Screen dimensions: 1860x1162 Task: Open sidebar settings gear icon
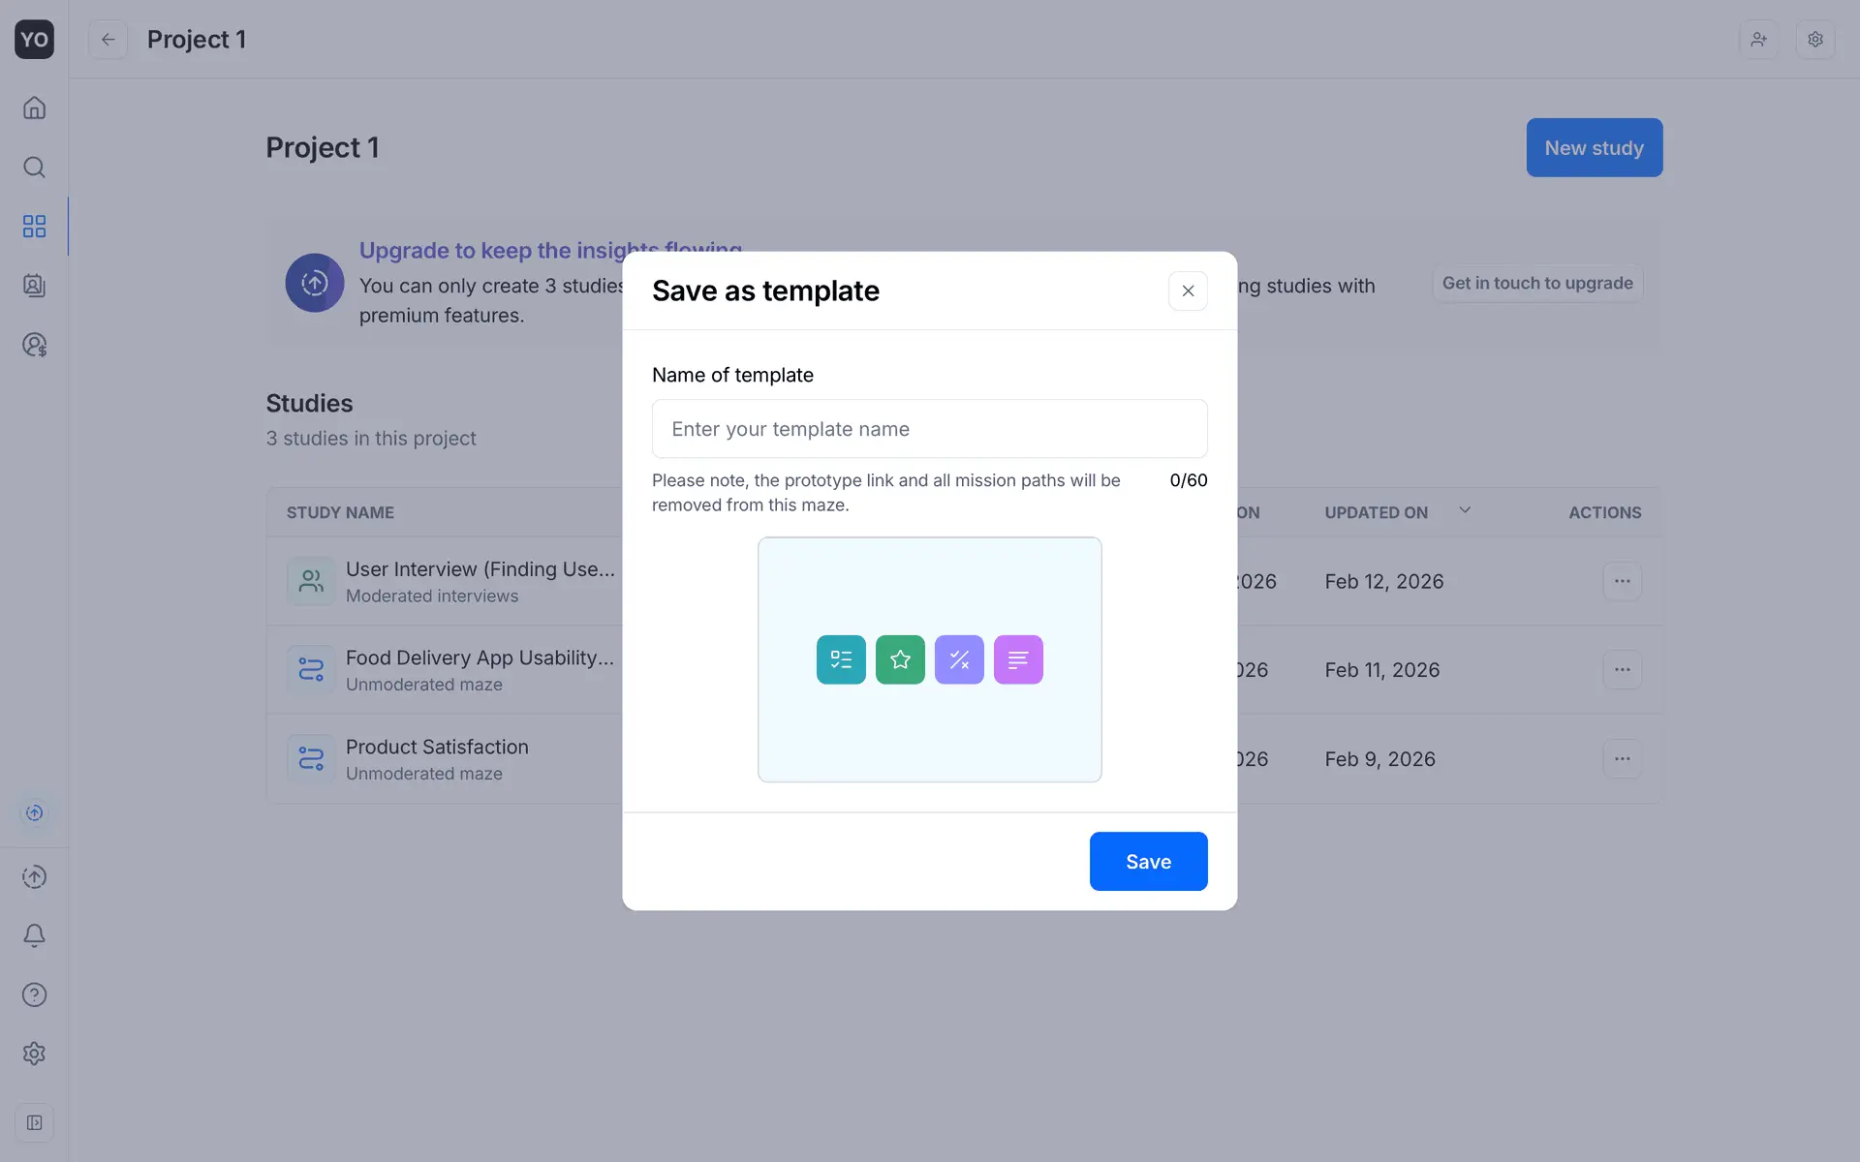(x=34, y=1054)
